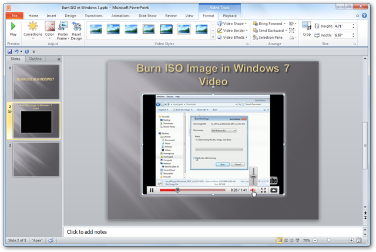Select slide 3 thumbnail
376x252 pixels.
point(36,159)
